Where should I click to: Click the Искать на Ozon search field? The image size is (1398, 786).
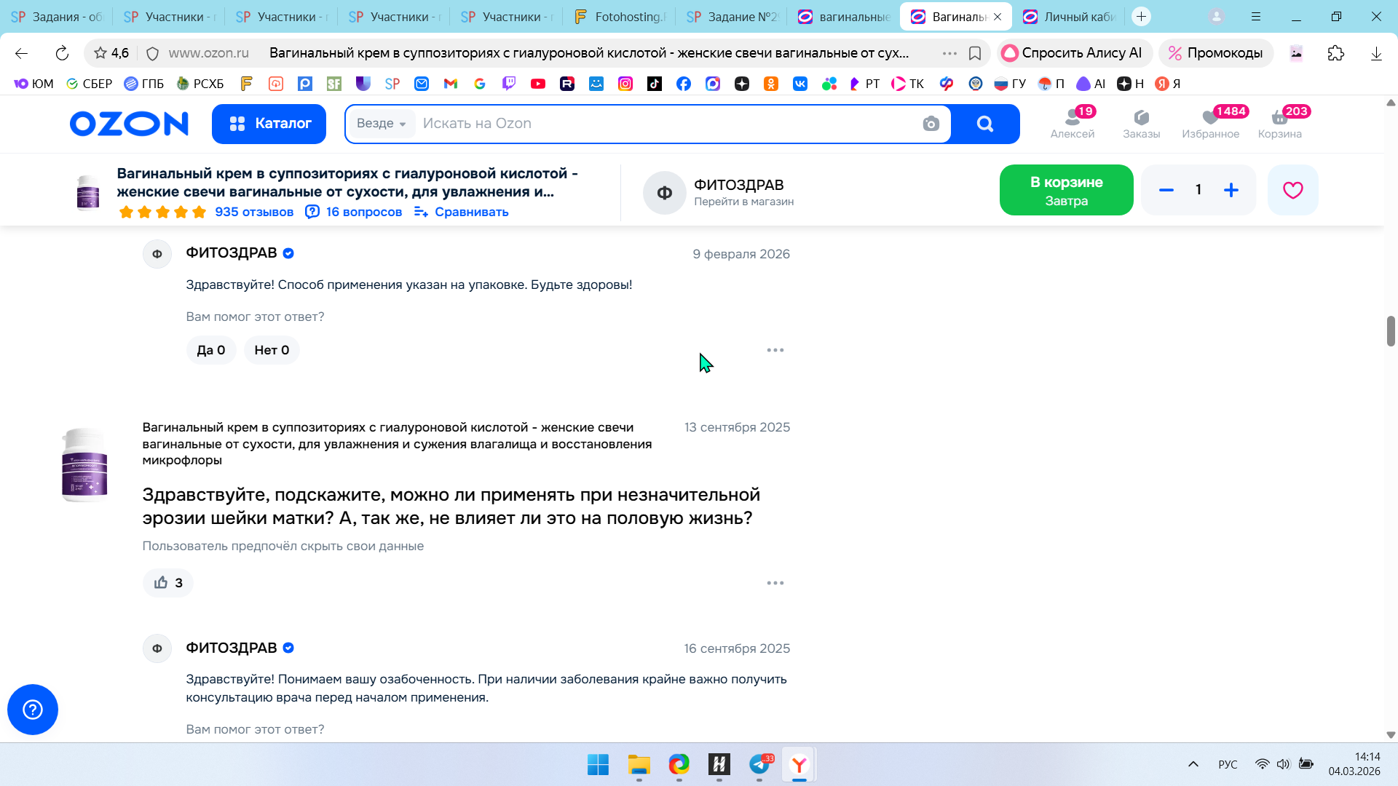(655, 124)
